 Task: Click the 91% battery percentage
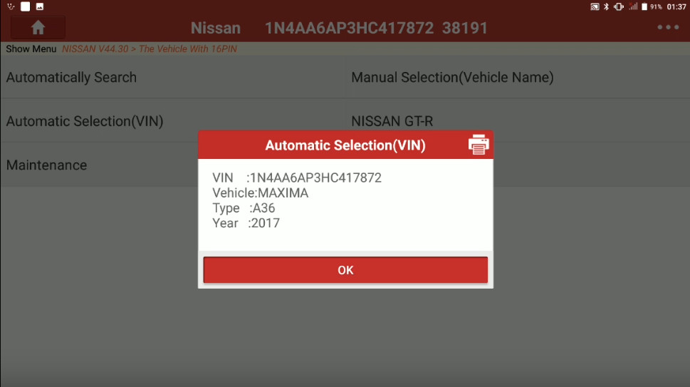coord(656,6)
